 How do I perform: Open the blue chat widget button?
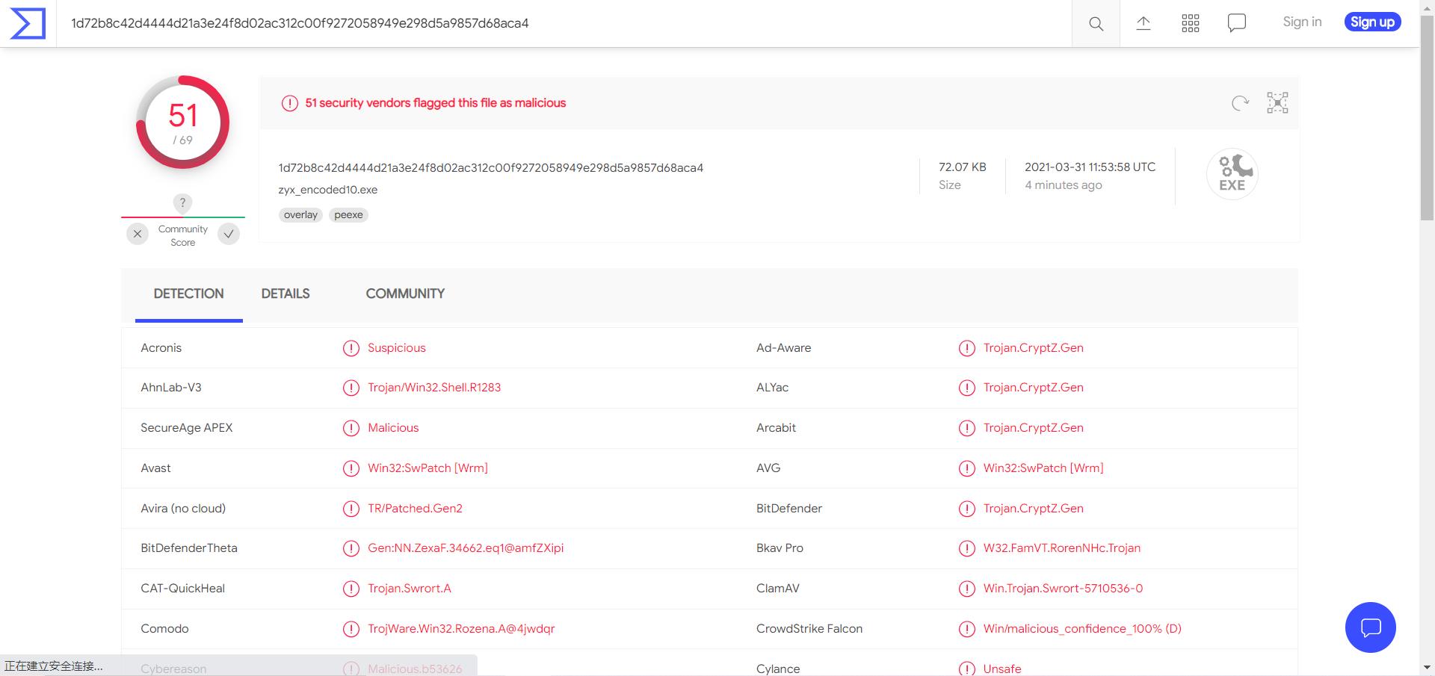tap(1370, 627)
